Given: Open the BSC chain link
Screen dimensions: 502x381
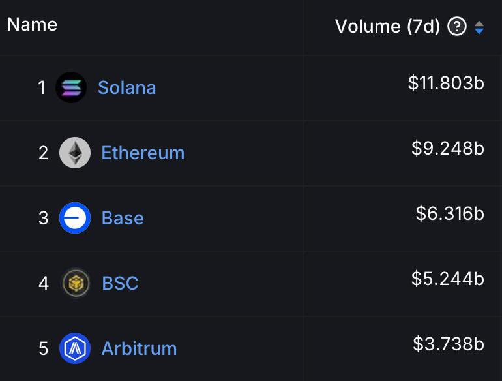Looking at the screenshot, I should [x=120, y=283].
